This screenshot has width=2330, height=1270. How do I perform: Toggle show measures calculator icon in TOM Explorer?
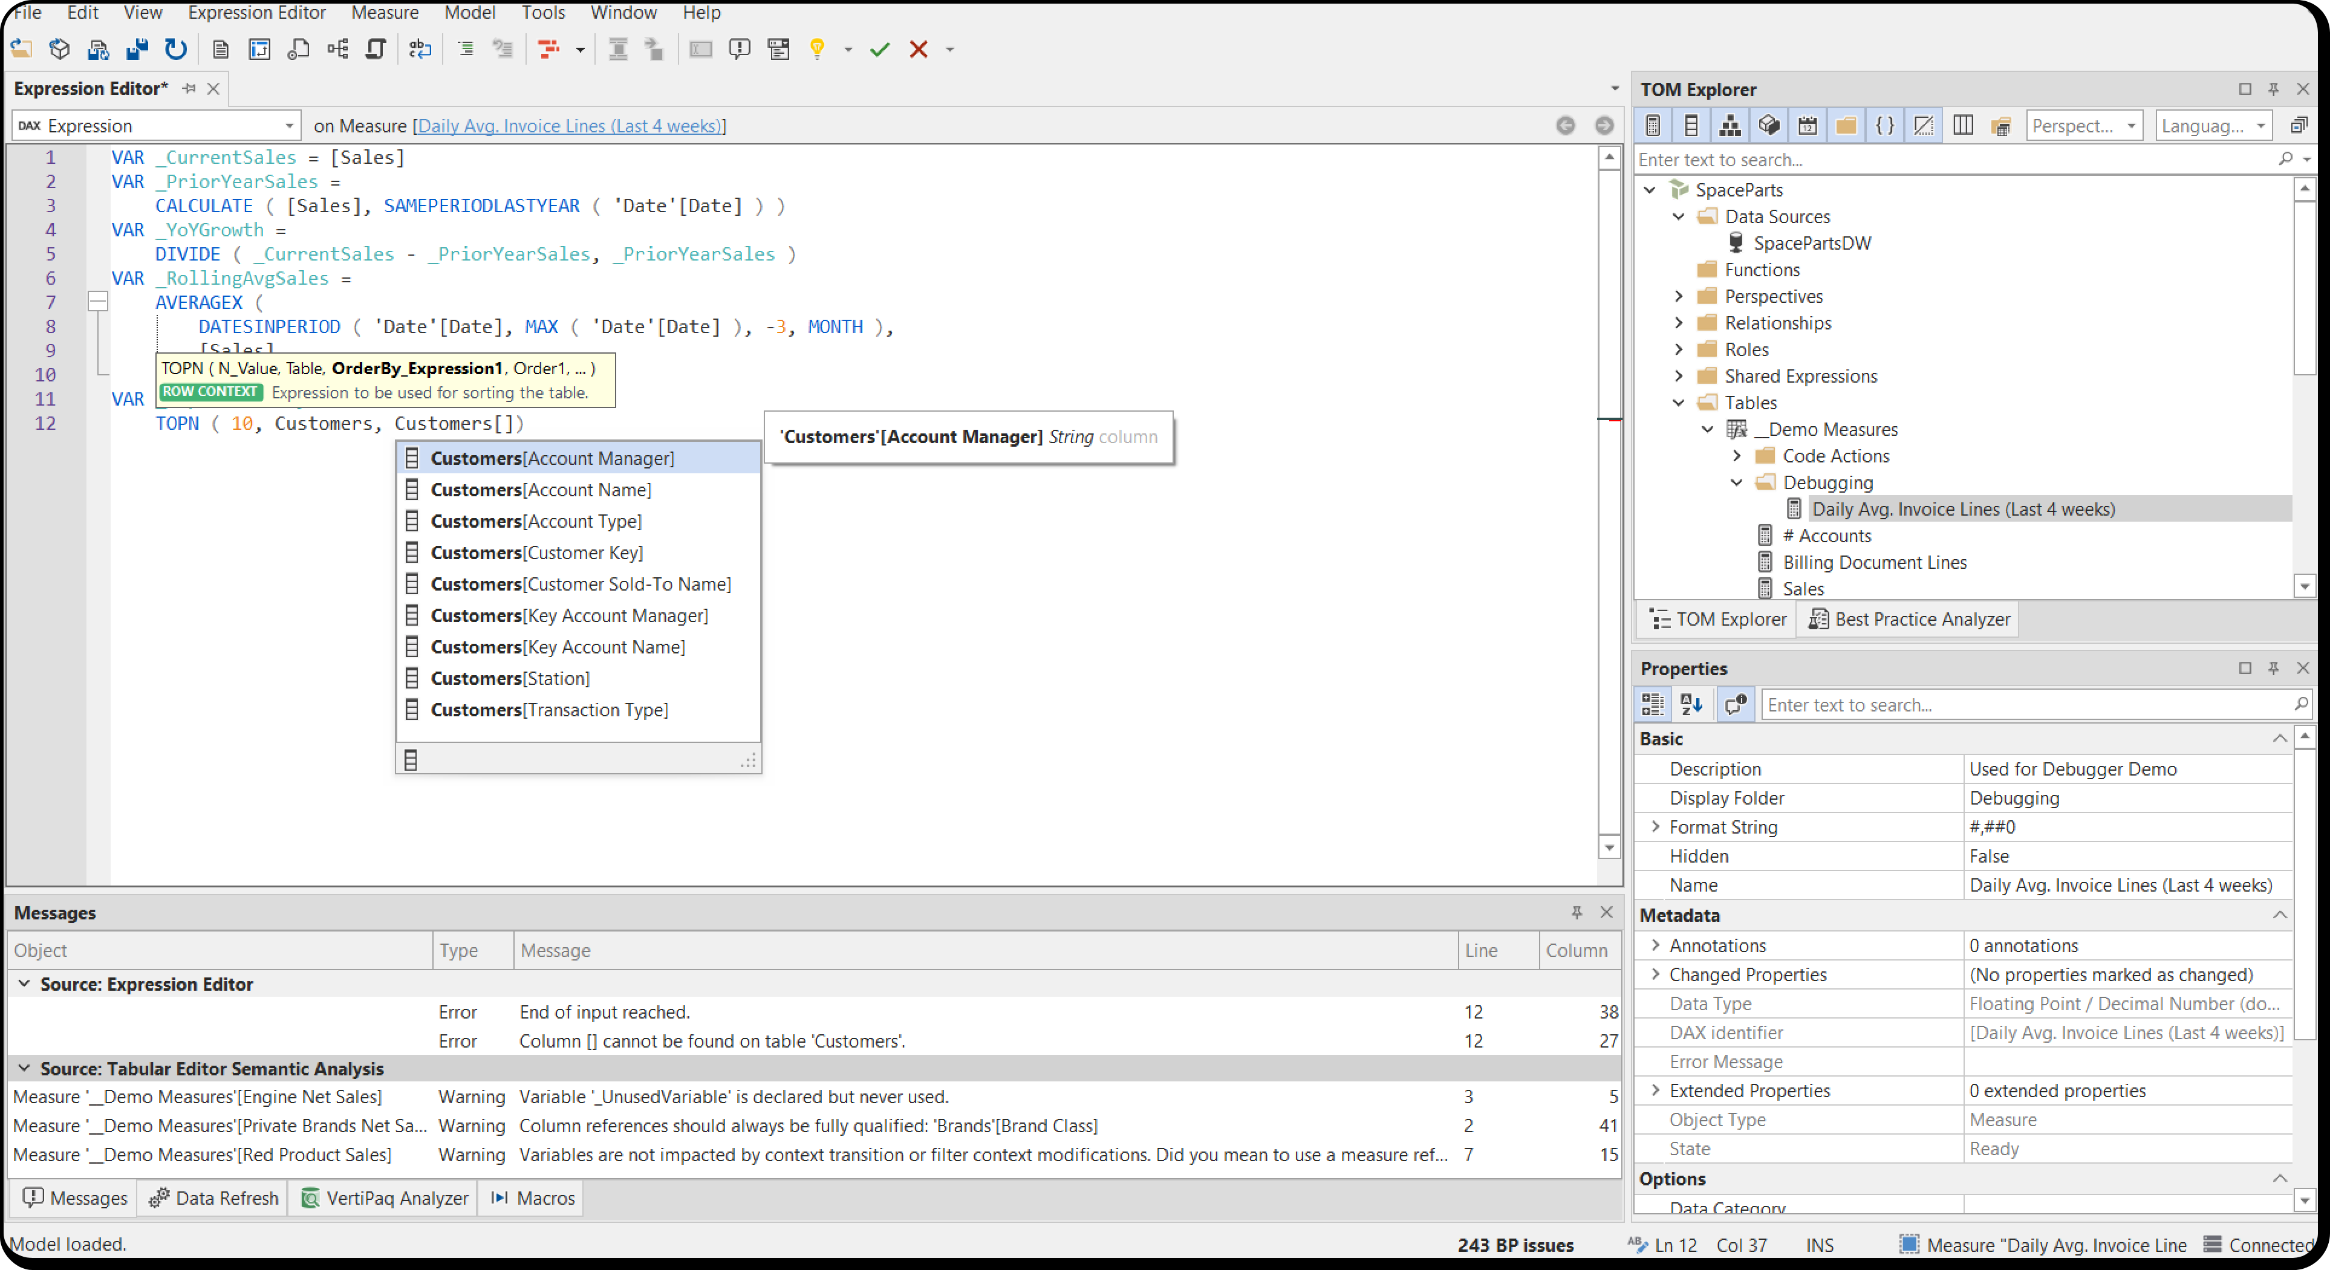[1653, 126]
